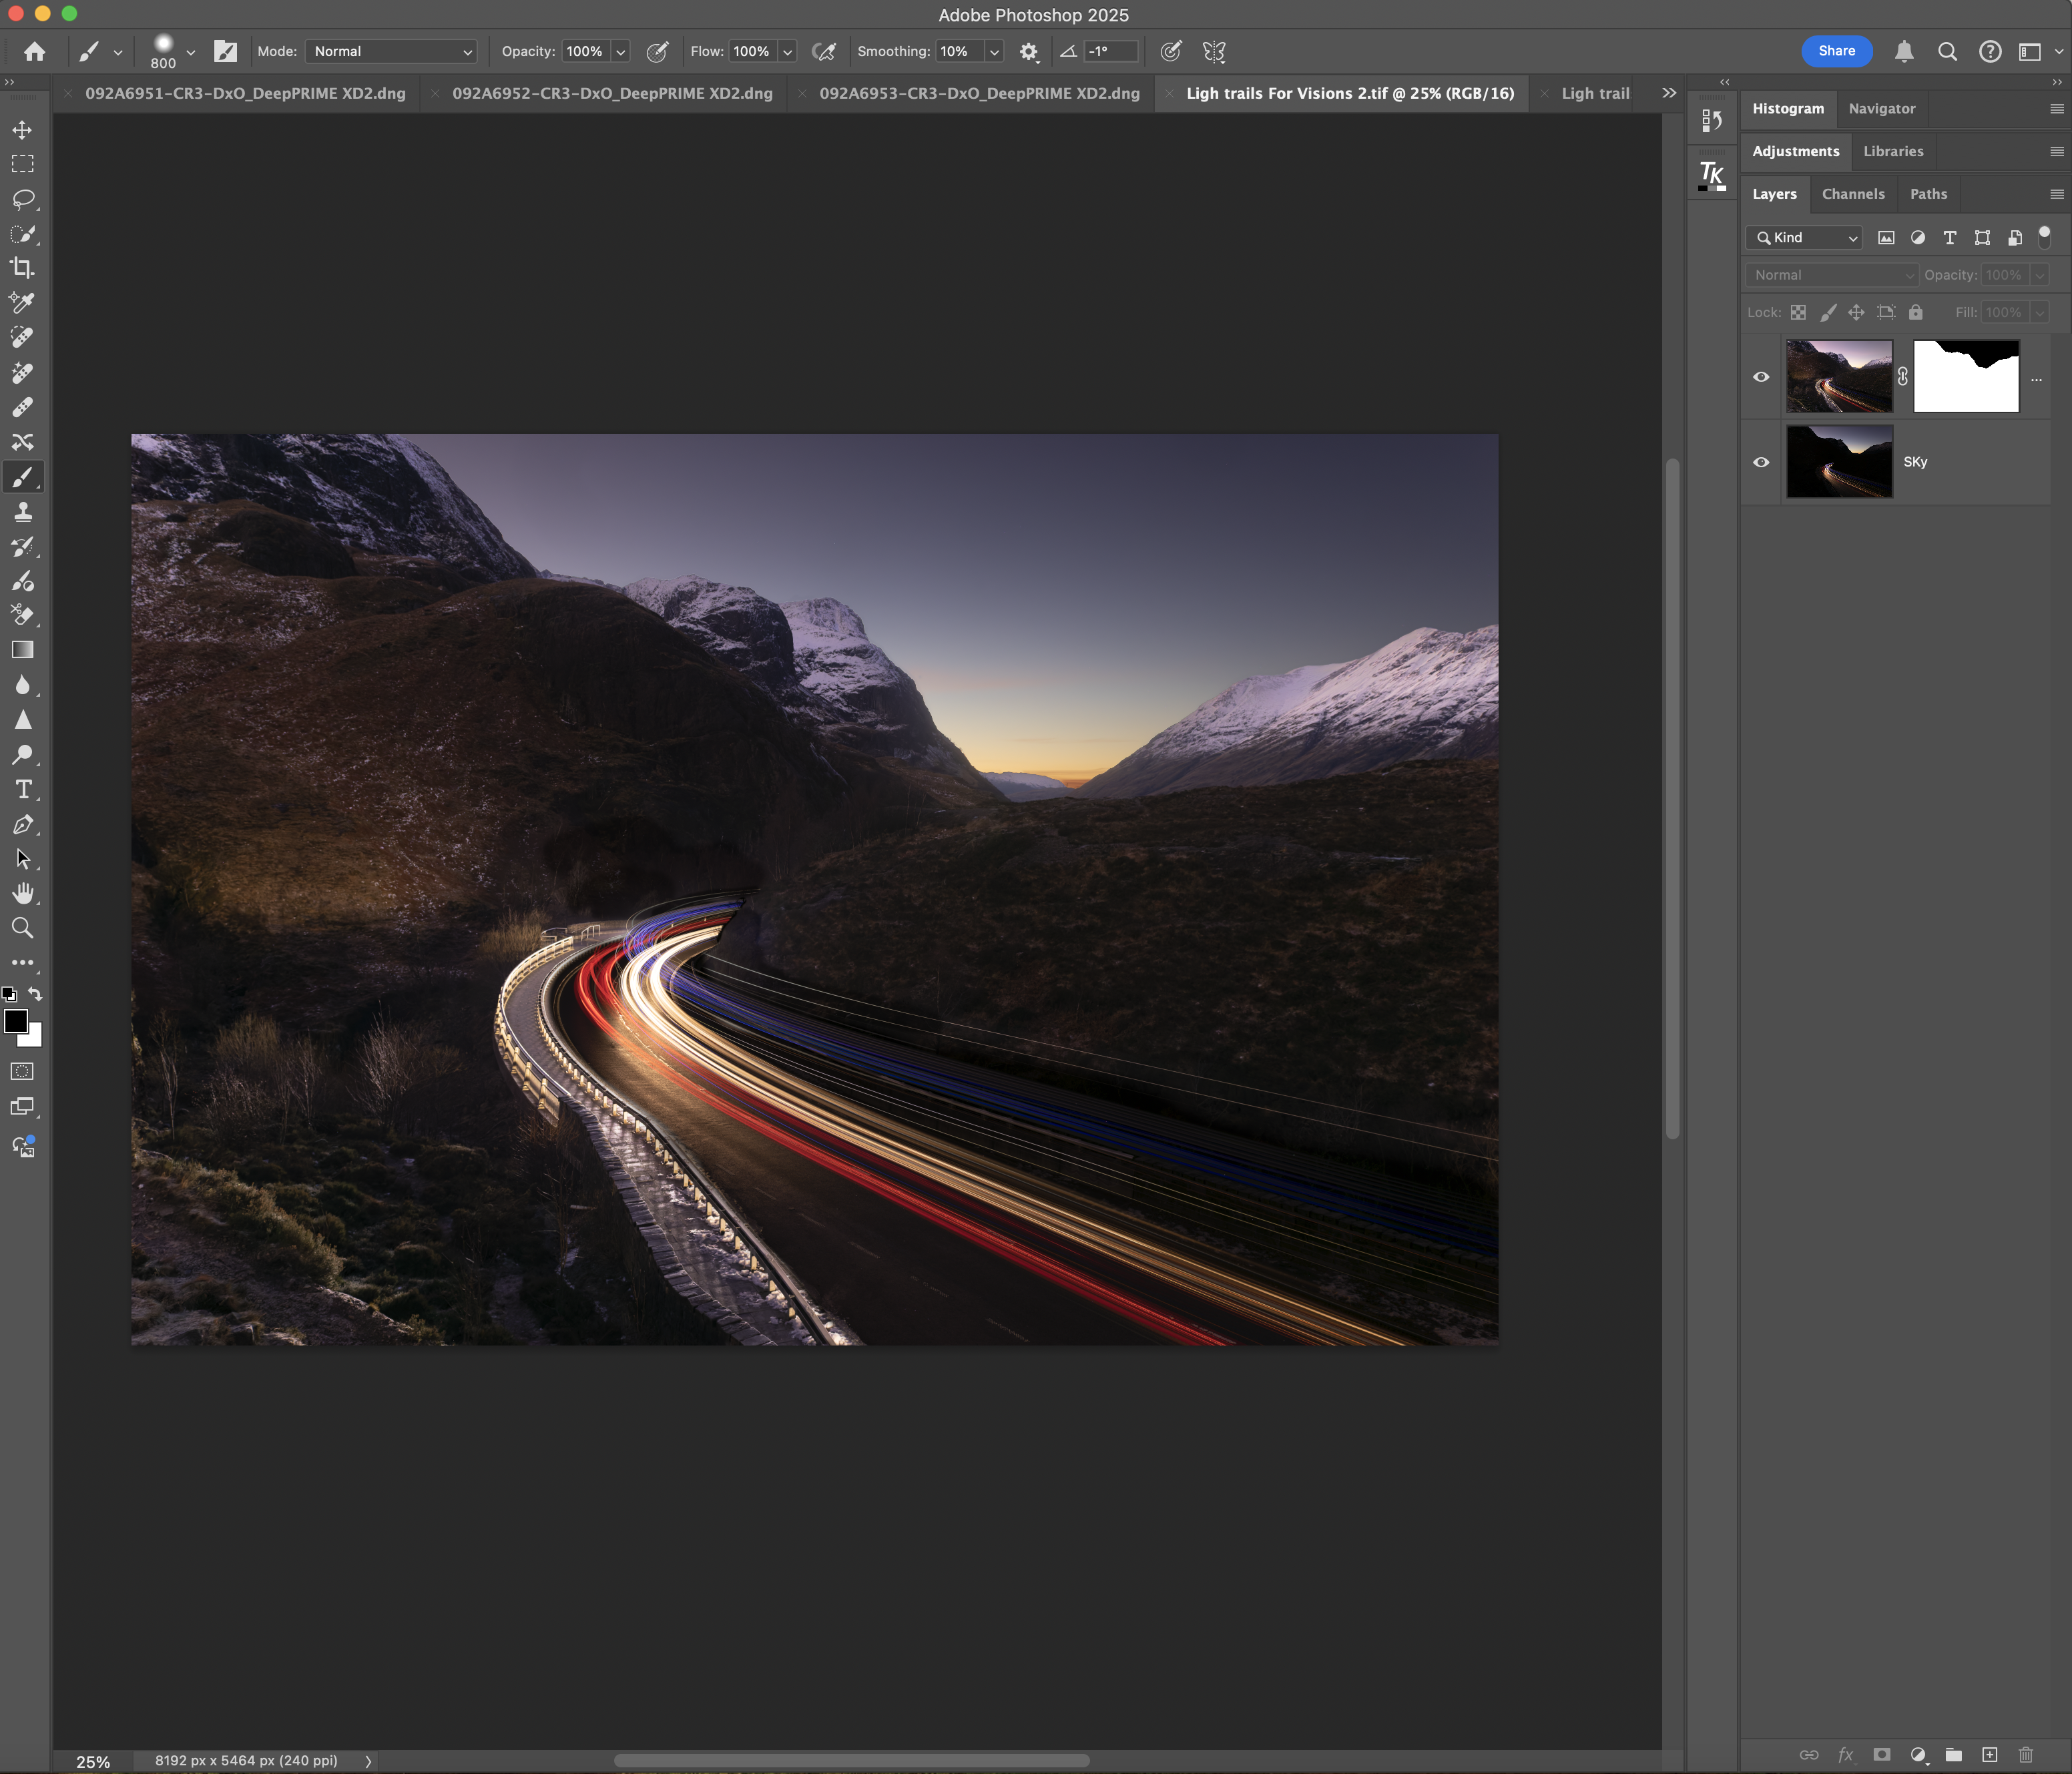The image size is (2072, 1774).
Task: Expand the brush Opacity slider dropdown
Action: (621, 51)
